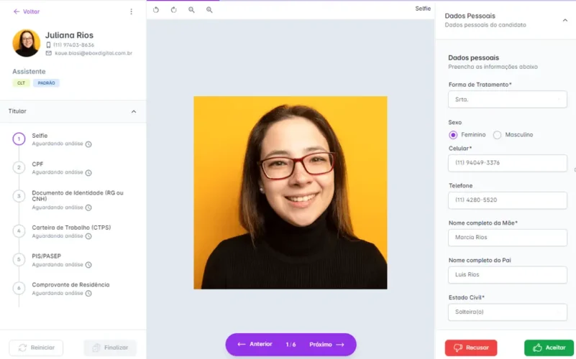Viewport: 576px width, 359px height.
Task: Select the Masculino radio button
Action: [497, 135]
